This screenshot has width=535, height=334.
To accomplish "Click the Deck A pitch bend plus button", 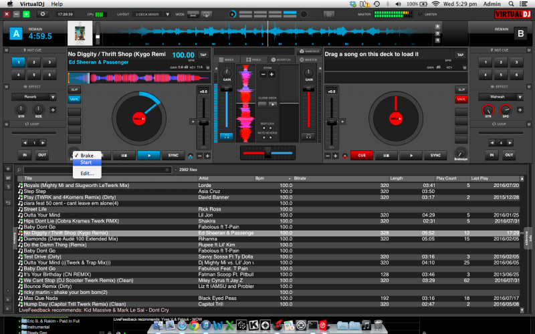I will pyautogui.click(x=207, y=156).
